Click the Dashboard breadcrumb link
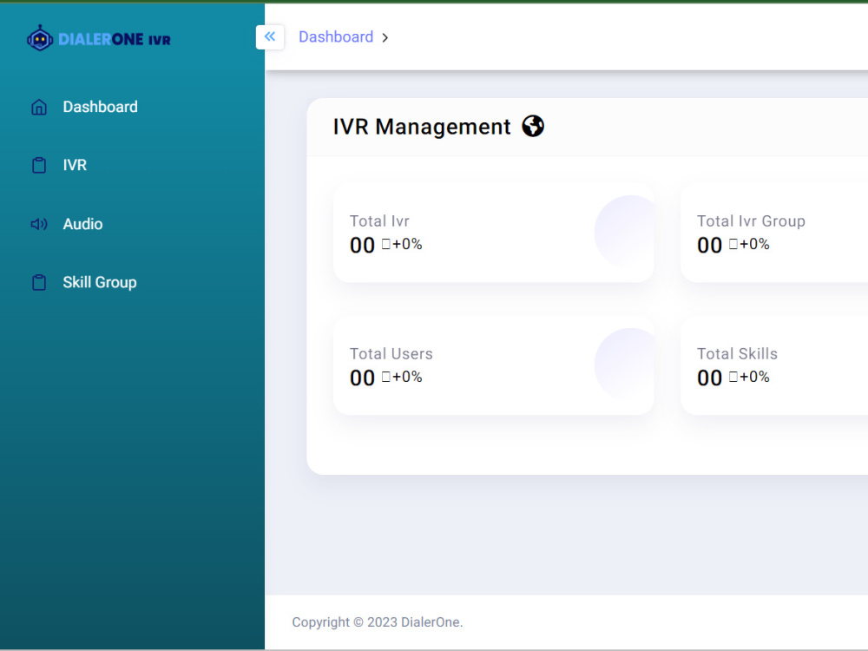The height and width of the screenshot is (651, 868). click(x=336, y=36)
